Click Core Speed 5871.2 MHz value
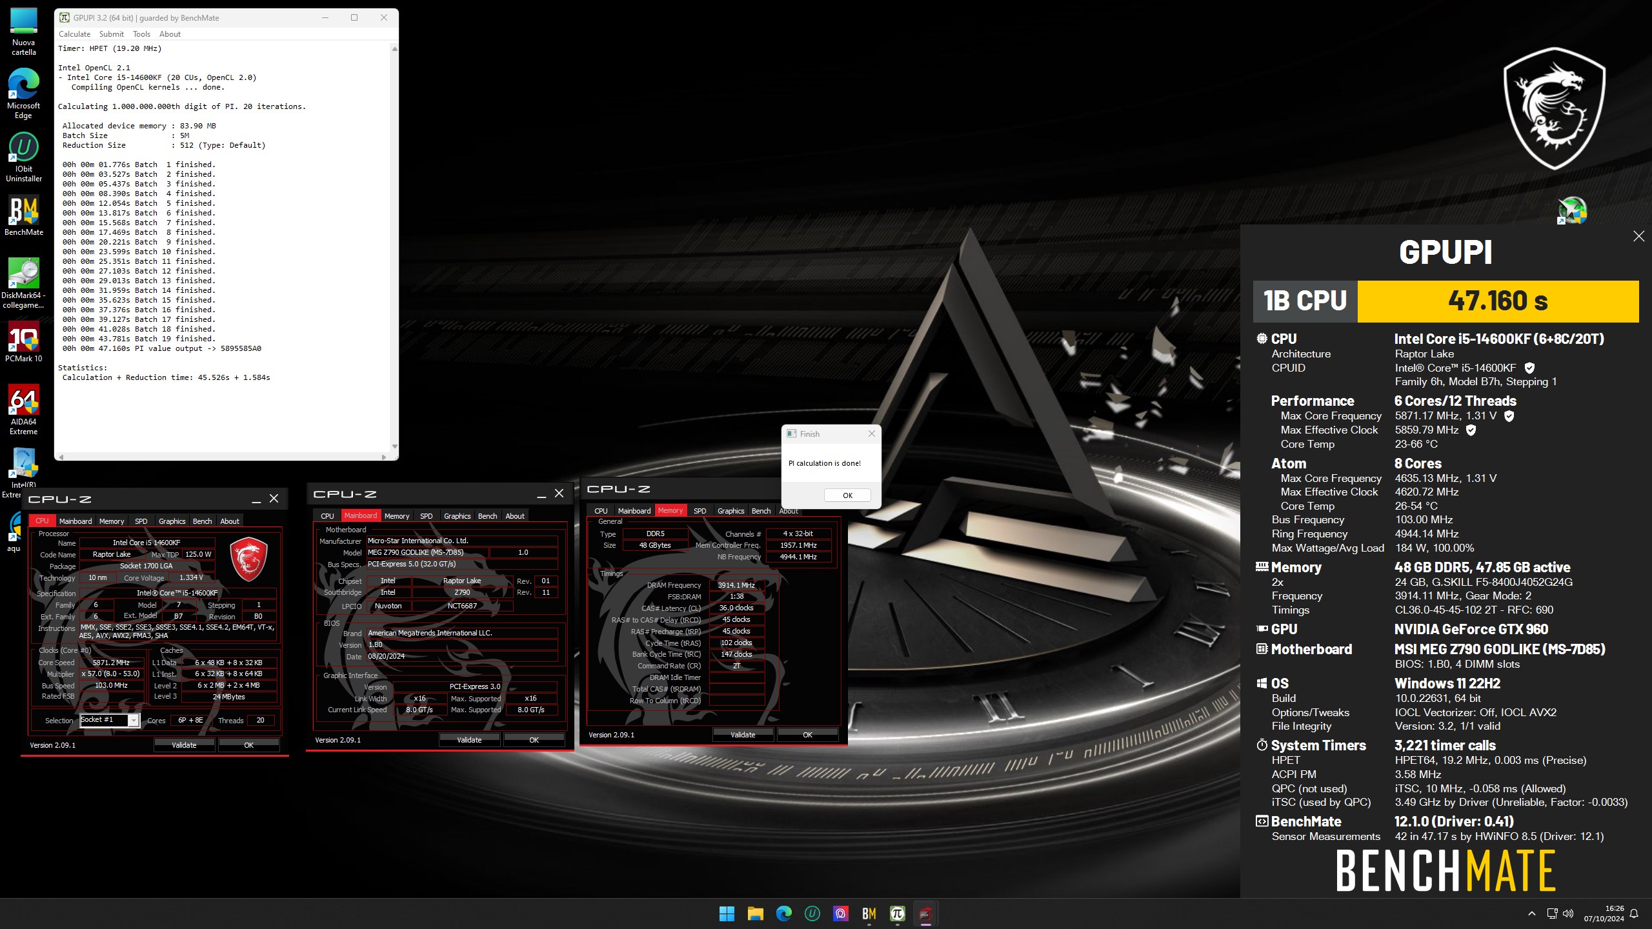1652x929 pixels. click(111, 663)
